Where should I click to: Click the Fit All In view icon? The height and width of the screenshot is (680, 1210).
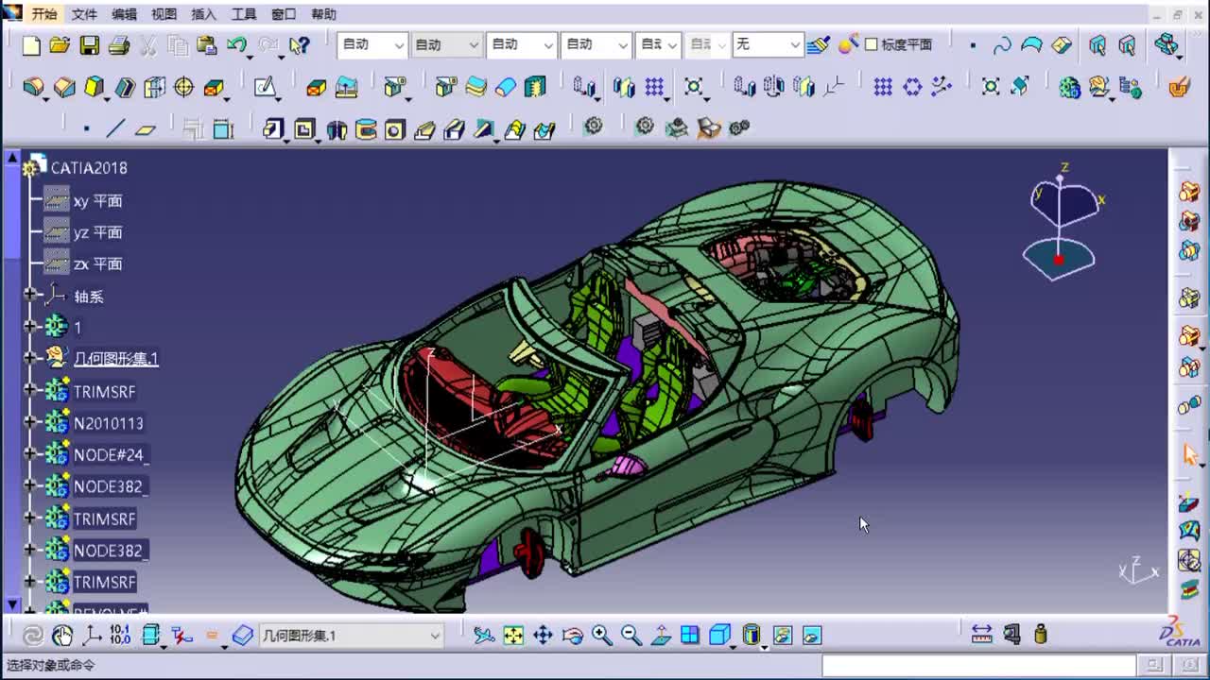[x=513, y=636]
